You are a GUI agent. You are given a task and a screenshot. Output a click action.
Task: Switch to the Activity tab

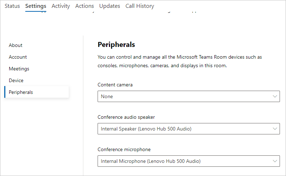[61, 6]
